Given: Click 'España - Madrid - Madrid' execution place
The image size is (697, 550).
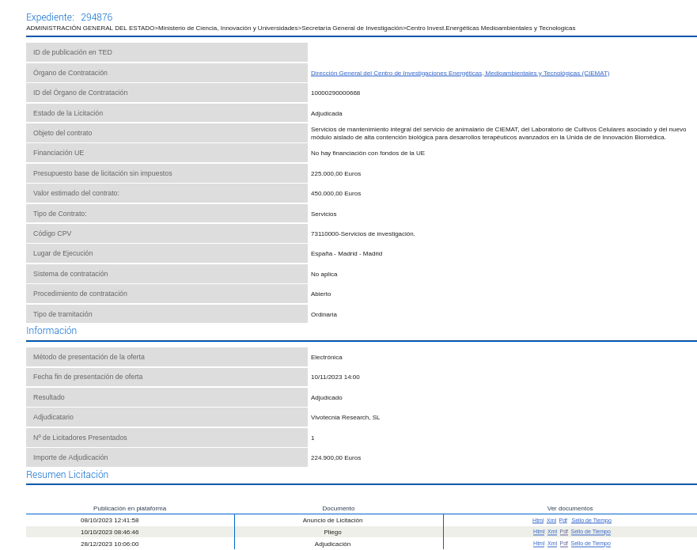Looking at the screenshot, I should coord(347,253).
